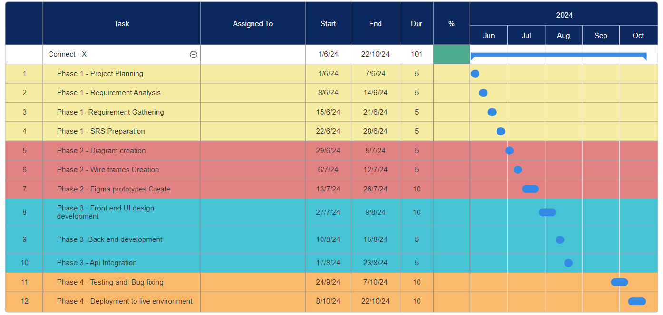Image resolution: width=663 pixels, height=315 pixels.
Task: Click the Deployment to live environment Gantt bar
Action: point(637,301)
